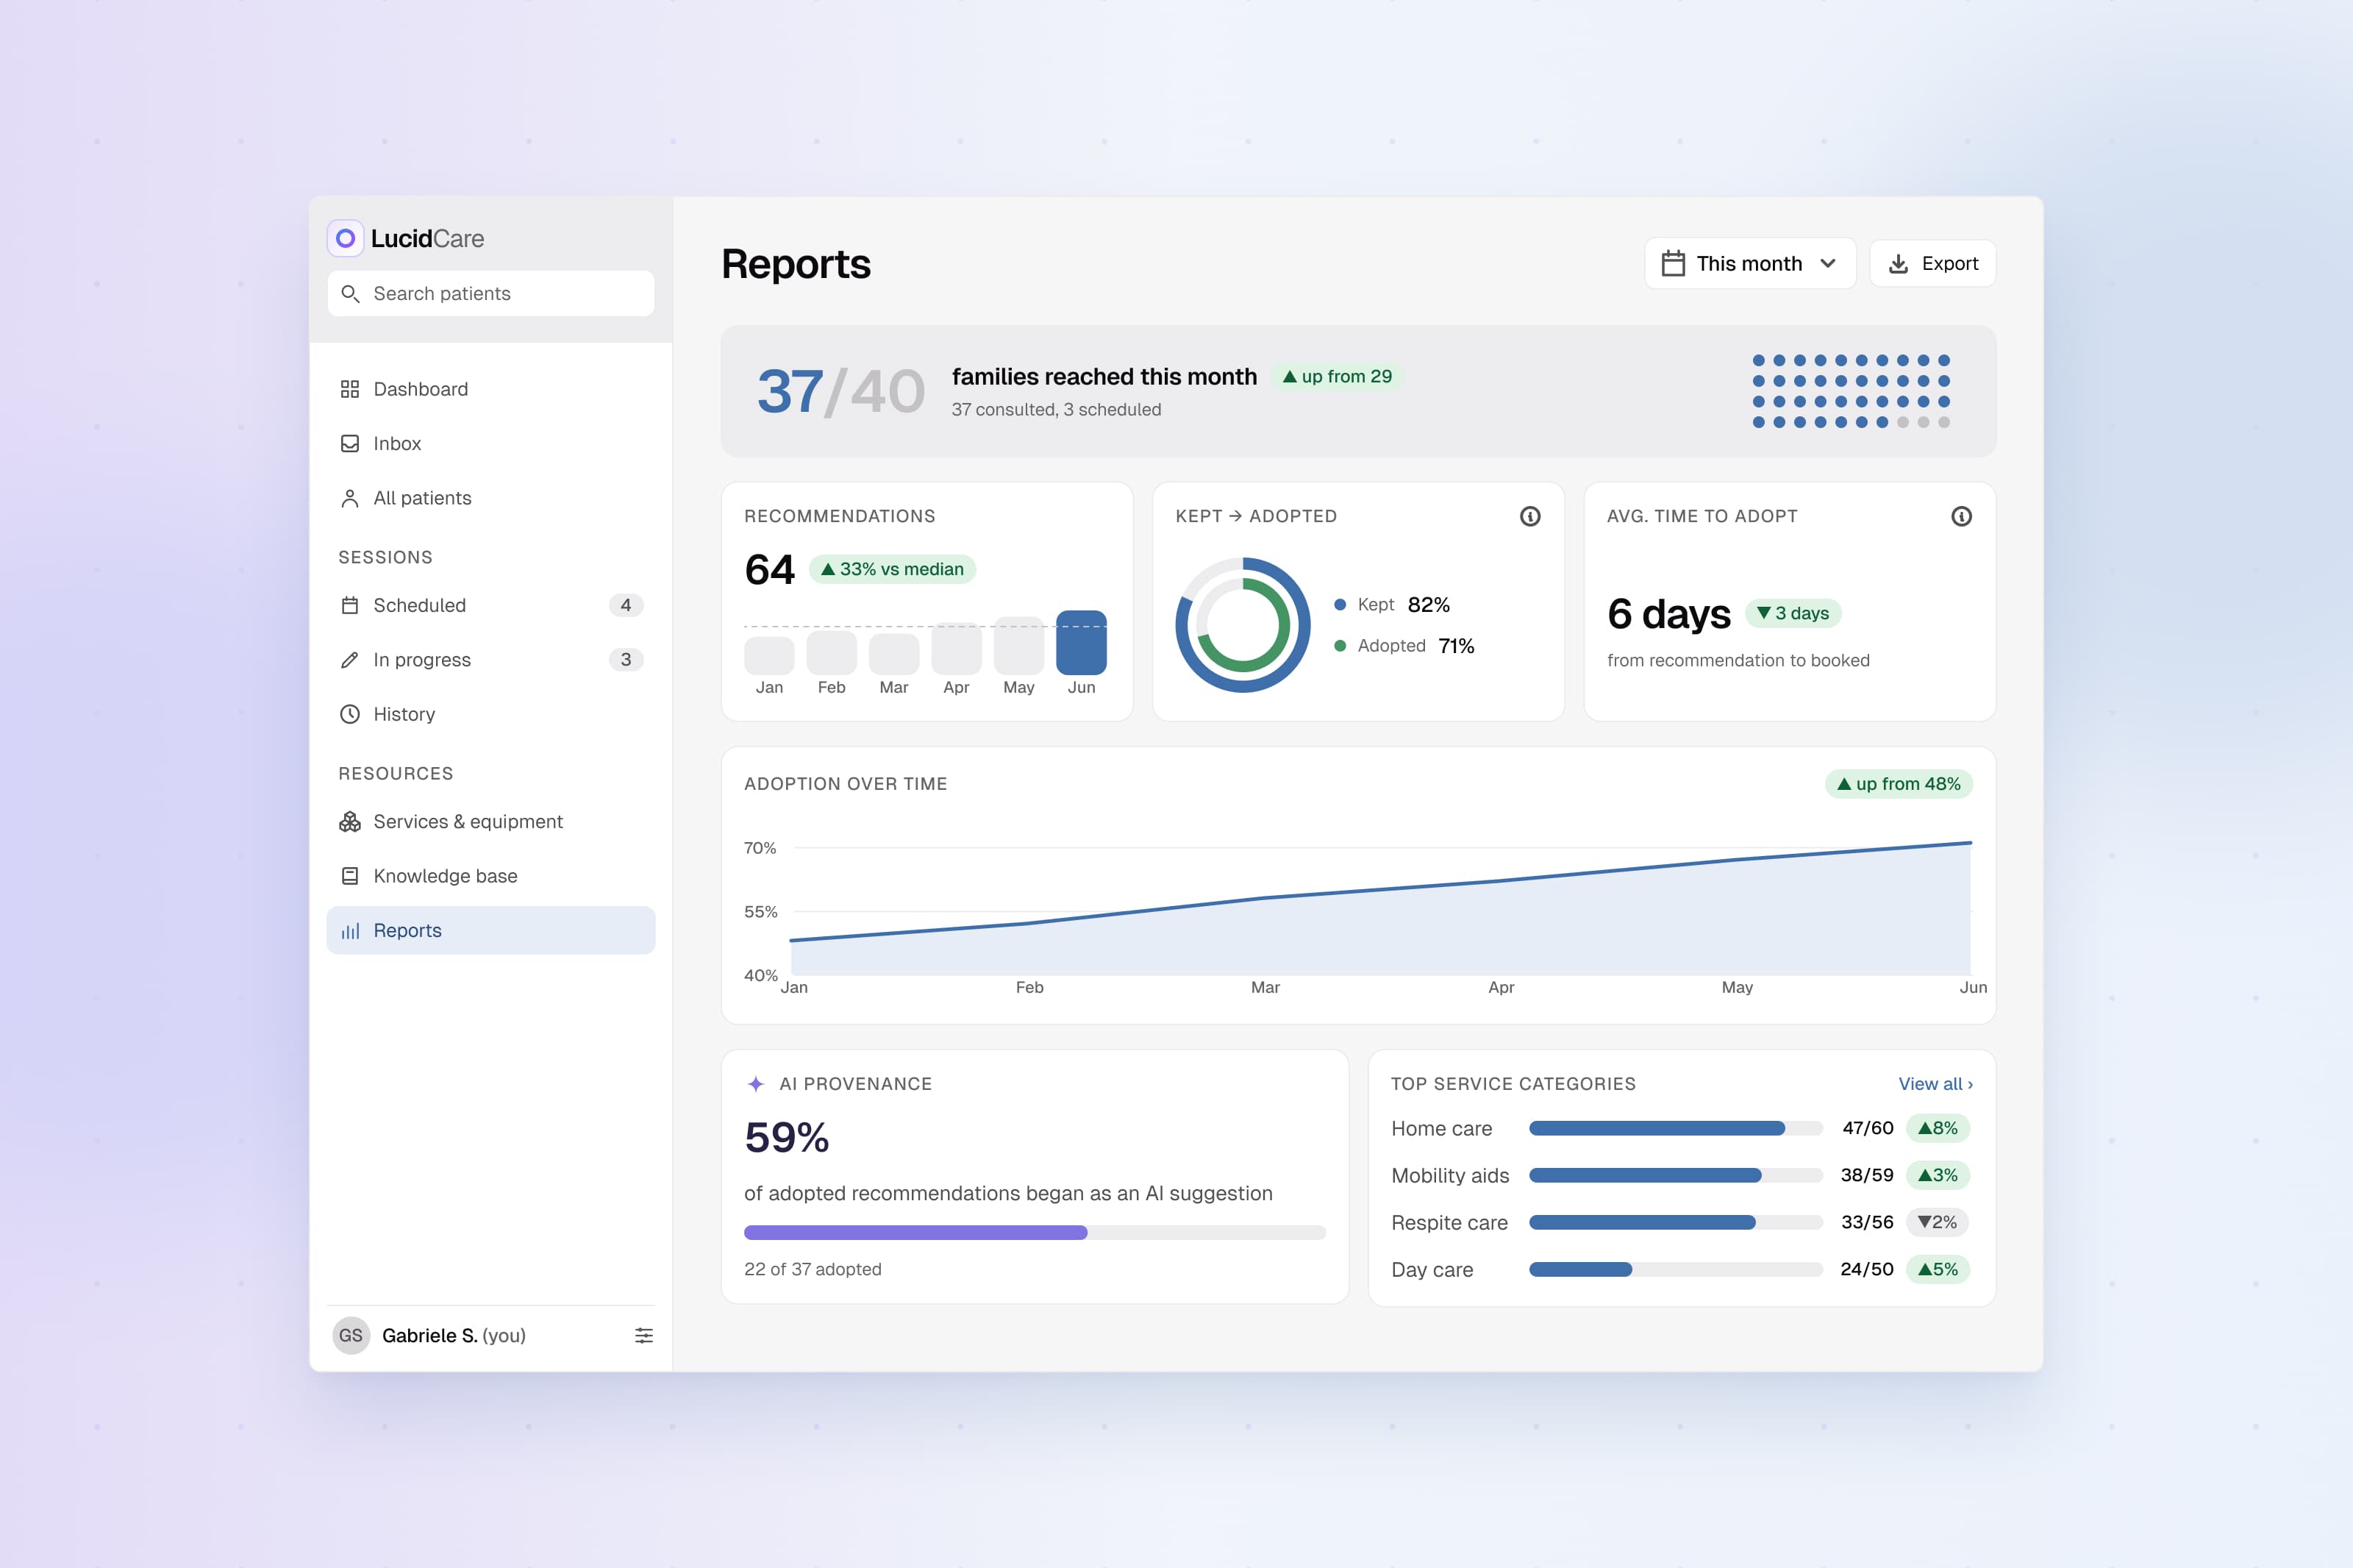Open Services & equipment
The height and width of the screenshot is (1568, 2353).
tap(490, 822)
